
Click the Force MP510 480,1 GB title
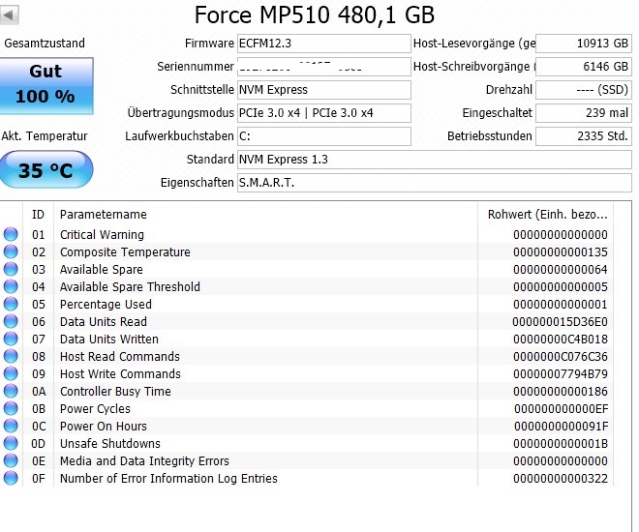[315, 15]
